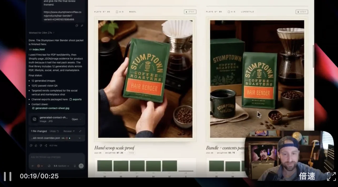Open the 5.5 Medium model dropdown
This screenshot has height=187, width=338.
click(61, 166)
